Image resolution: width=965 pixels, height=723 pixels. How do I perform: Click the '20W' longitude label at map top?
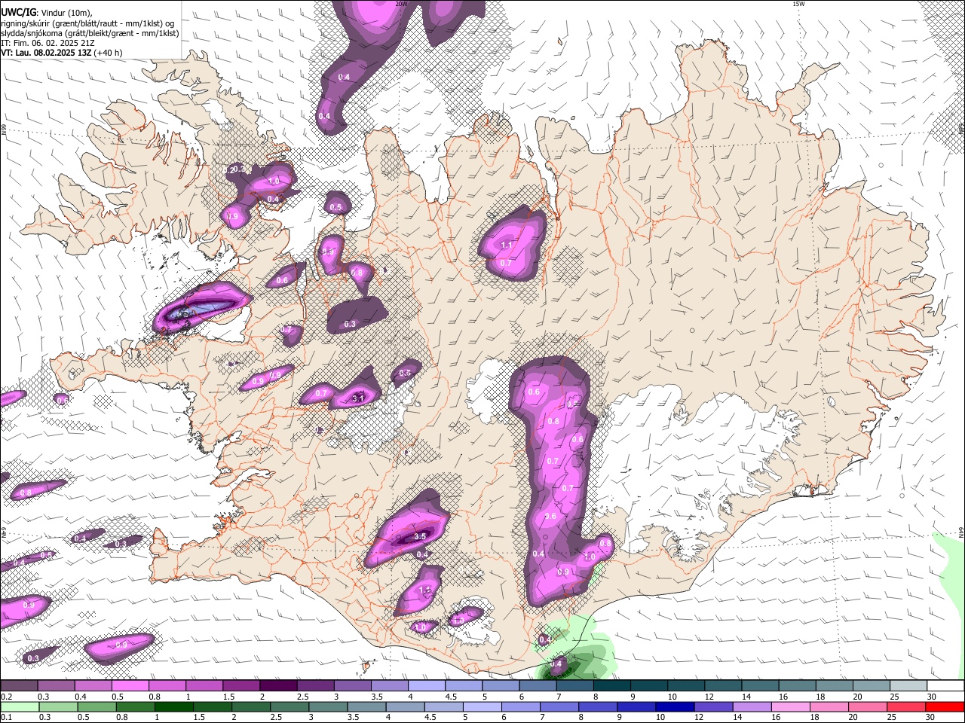[401, 4]
